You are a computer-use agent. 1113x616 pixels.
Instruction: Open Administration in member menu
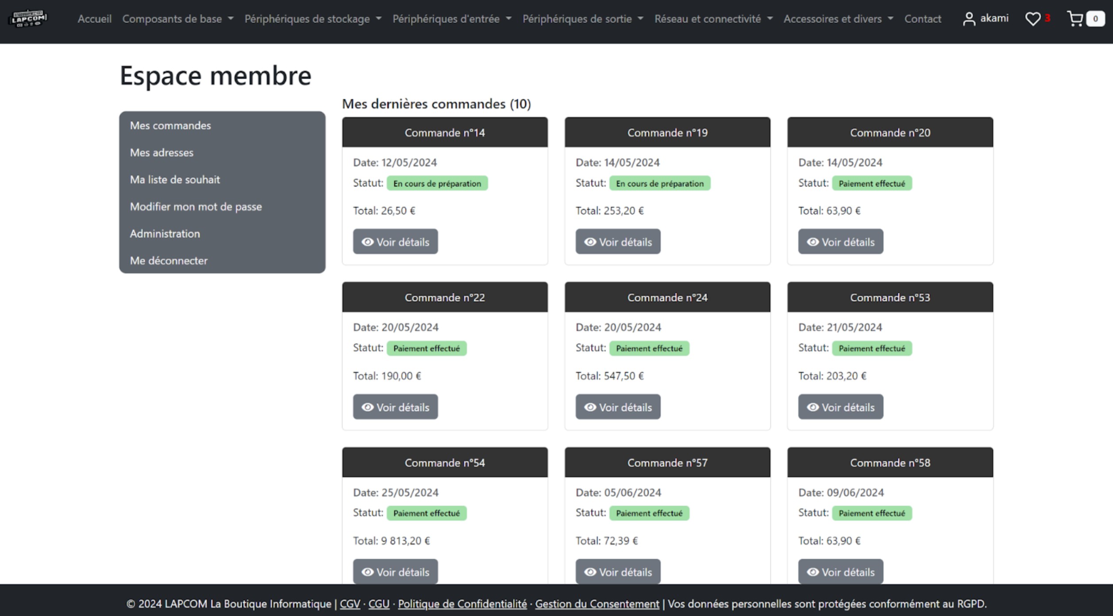[x=165, y=233]
